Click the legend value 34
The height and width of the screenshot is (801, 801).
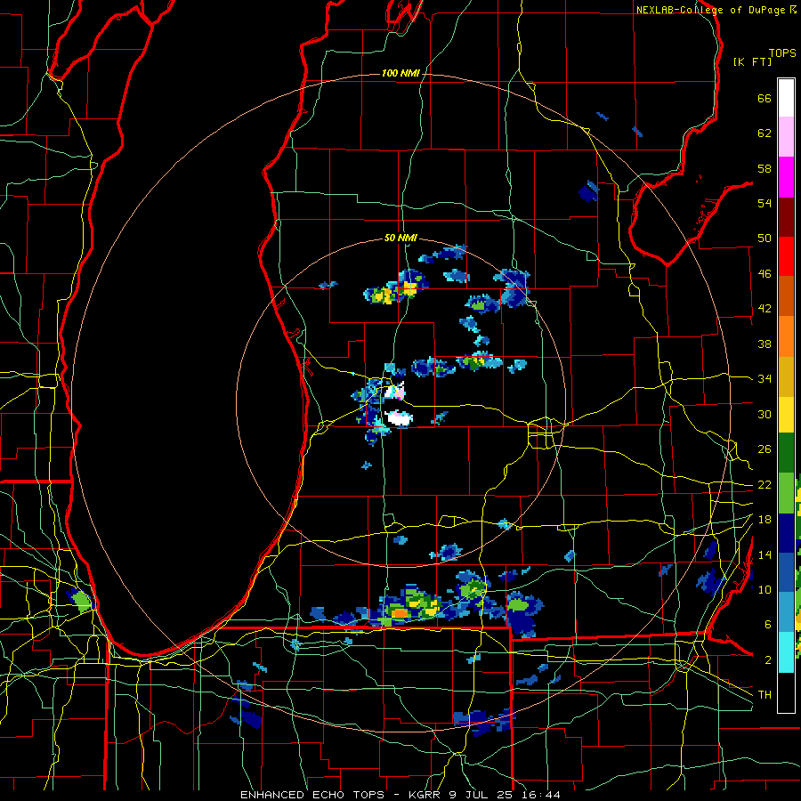[x=765, y=378]
